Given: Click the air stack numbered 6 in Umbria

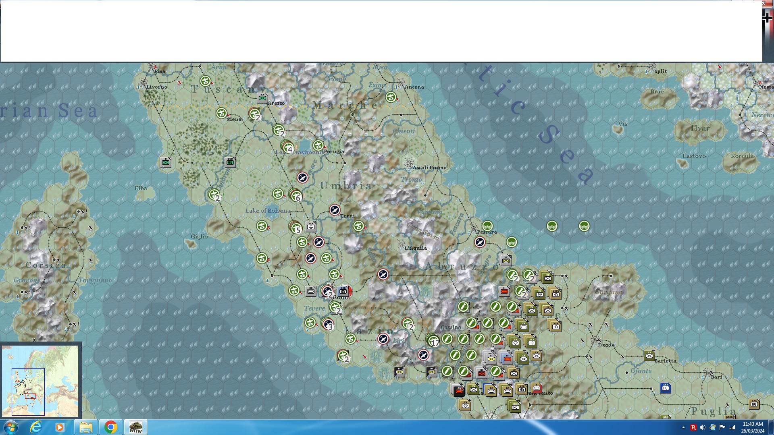Looking at the screenshot, I should pyautogui.click(x=296, y=196).
